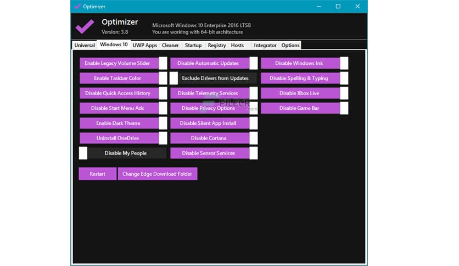Screen dimensions: 459x266
Task: Open the Integrator tab
Action: 265,45
